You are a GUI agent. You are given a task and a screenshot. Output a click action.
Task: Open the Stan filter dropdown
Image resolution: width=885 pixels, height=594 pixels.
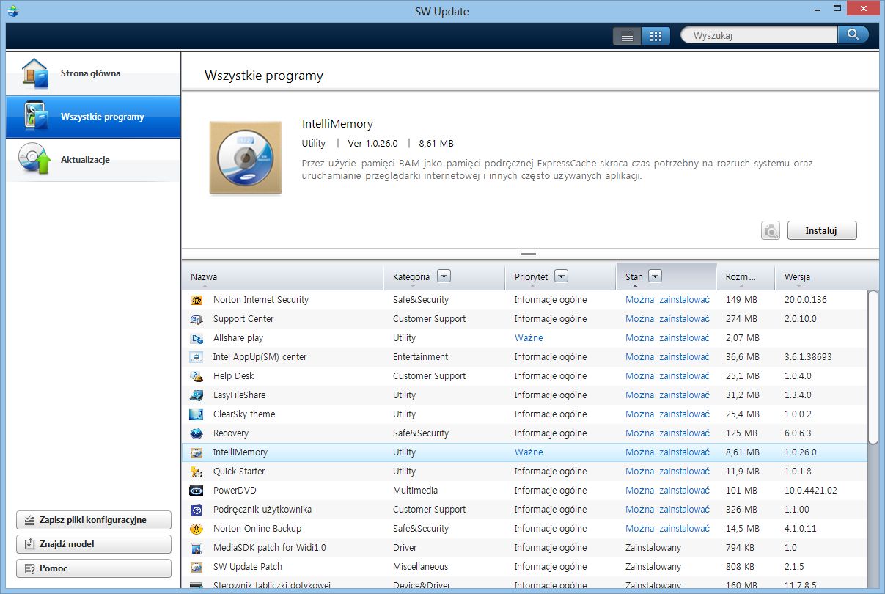click(x=656, y=276)
